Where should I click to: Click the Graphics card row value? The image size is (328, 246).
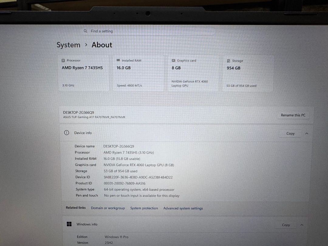pyautogui.click(x=139, y=165)
